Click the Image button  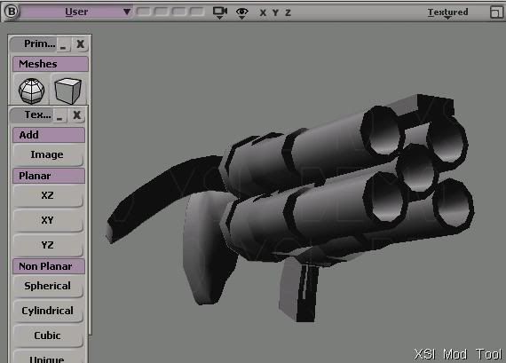click(47, 154)
